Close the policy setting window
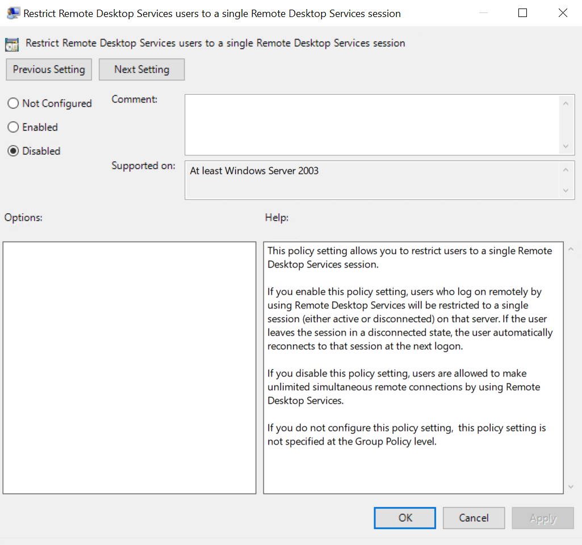This screenshot has height=545, width=582. [563, 13]
